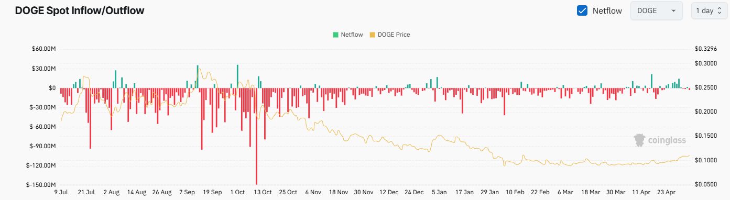Click the 14 Aug date label

pyautogui.click(x=137, y=193)
